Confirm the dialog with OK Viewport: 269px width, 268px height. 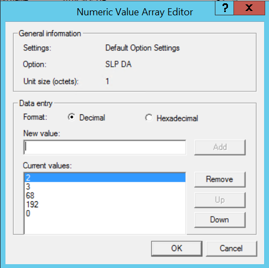pos(177,249)
